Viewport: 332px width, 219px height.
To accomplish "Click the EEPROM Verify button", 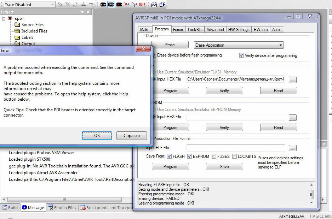I will 224,128.
